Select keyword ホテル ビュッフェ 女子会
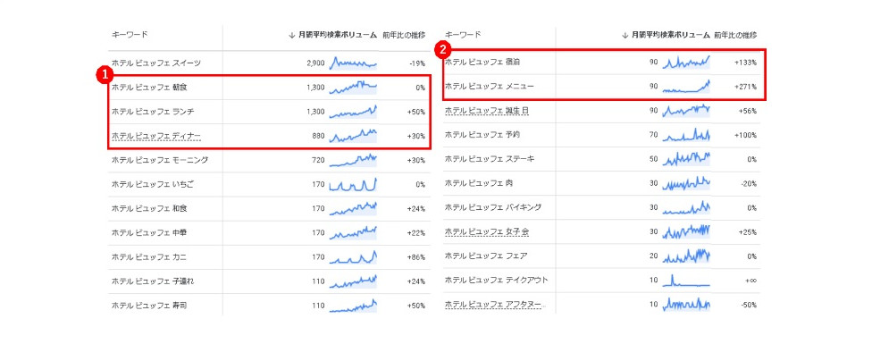The height and width of the screenshot is (344, 872). (x=487, y=231)
